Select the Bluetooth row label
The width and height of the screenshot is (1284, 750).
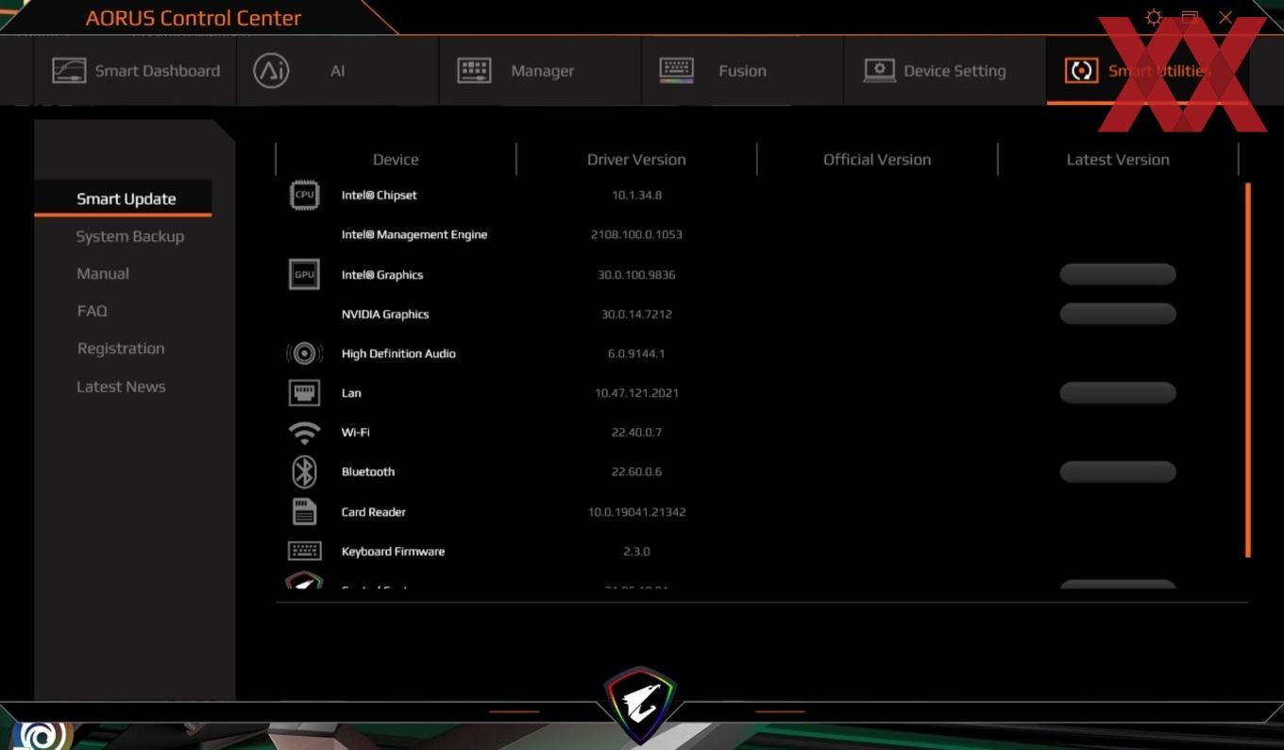pos(368,471)
